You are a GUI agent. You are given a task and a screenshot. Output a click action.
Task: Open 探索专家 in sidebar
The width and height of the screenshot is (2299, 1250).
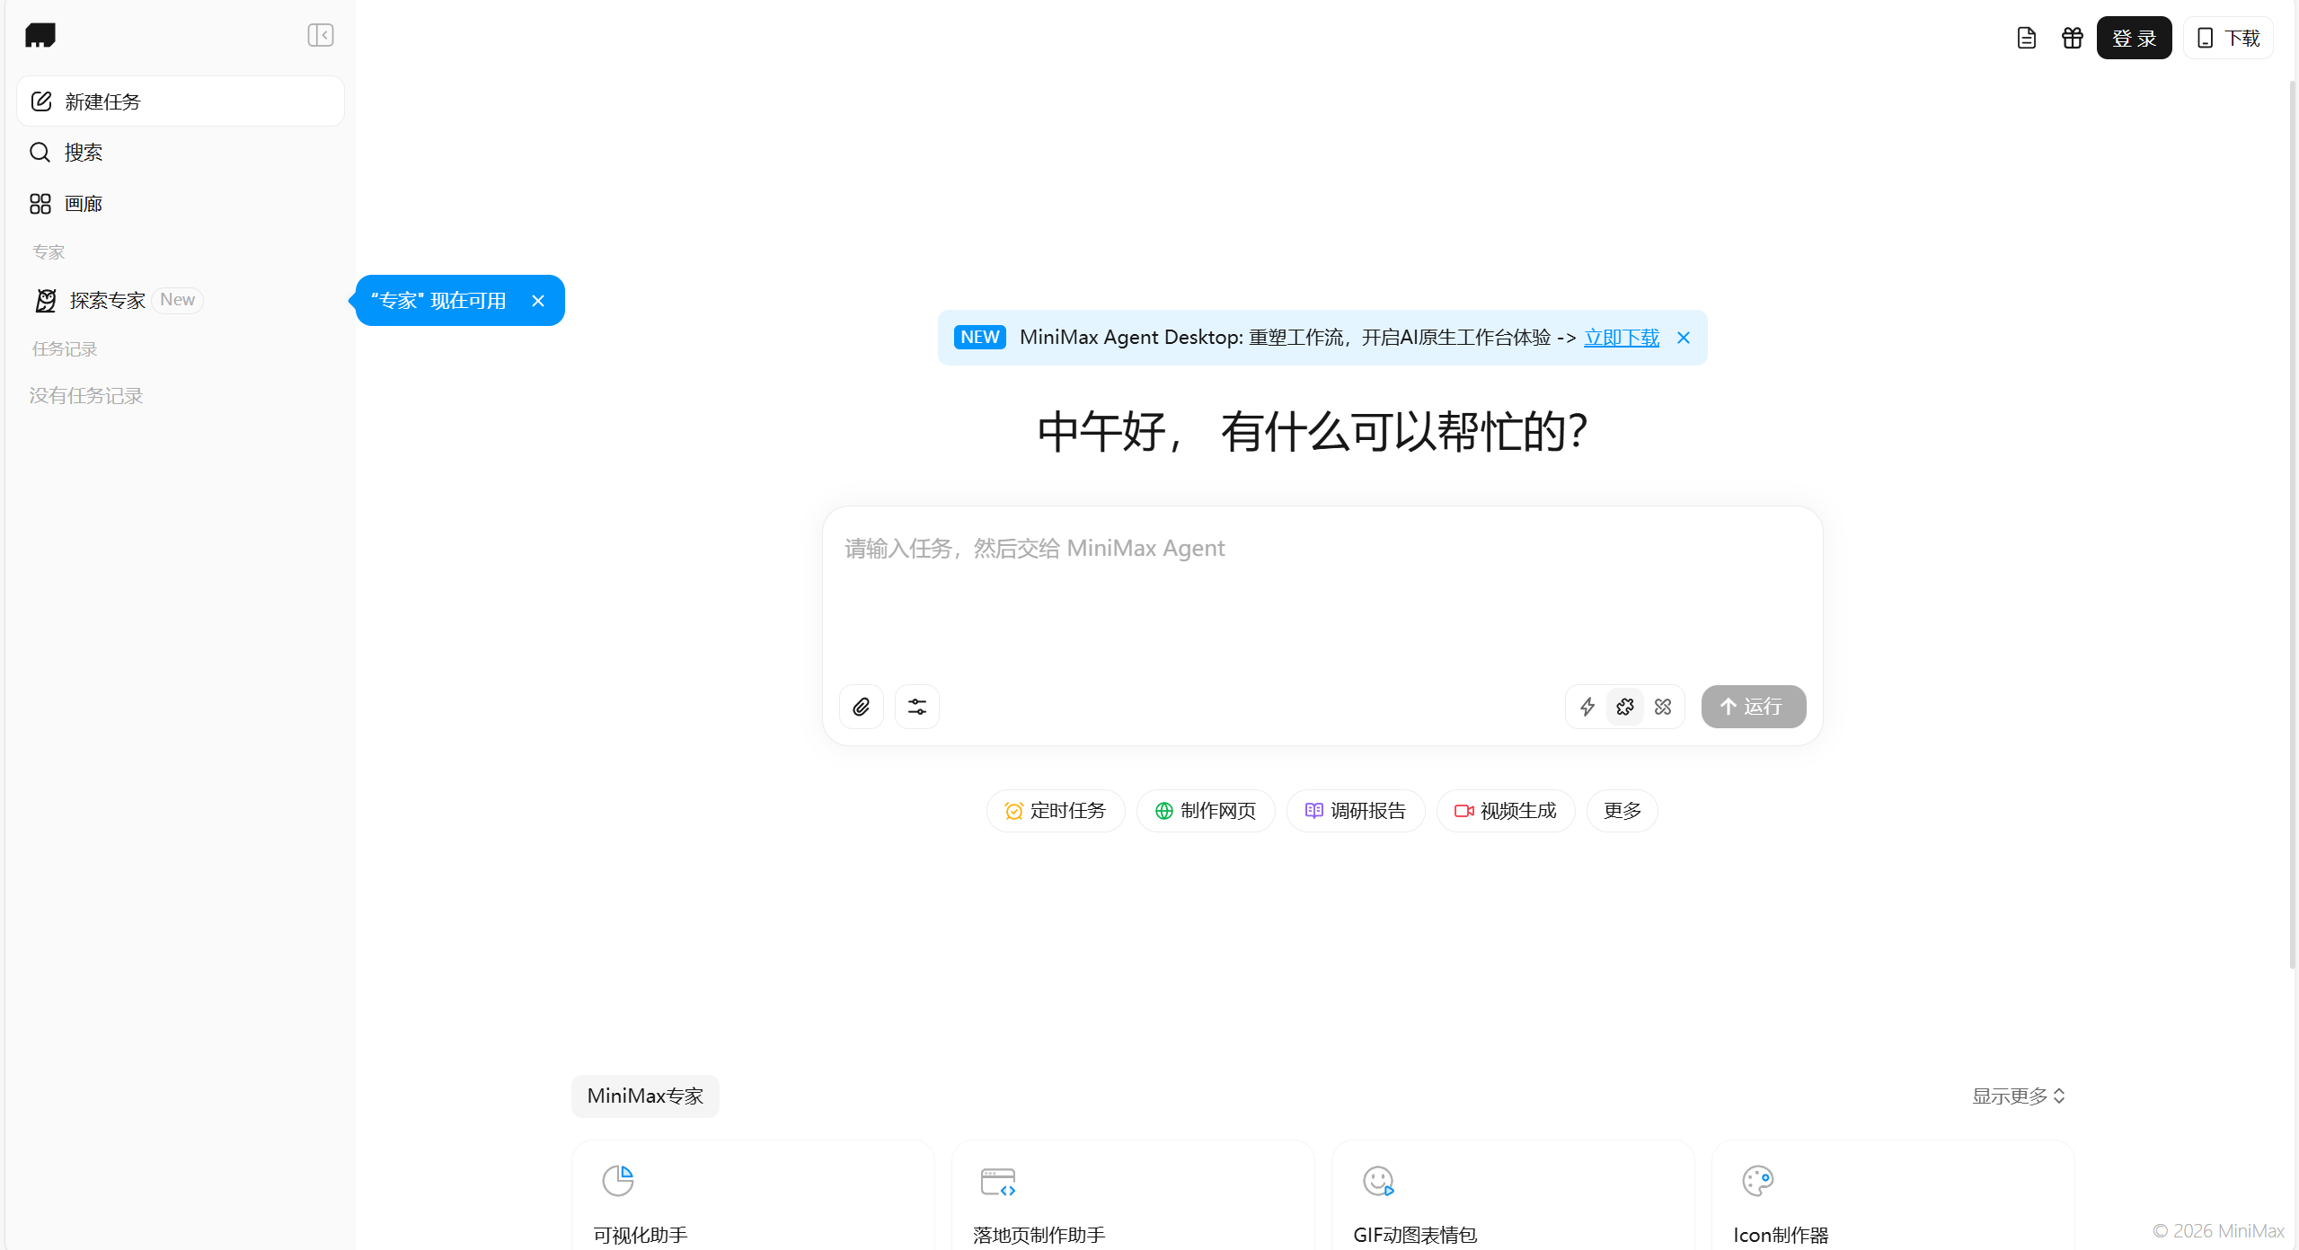[108, 300]
